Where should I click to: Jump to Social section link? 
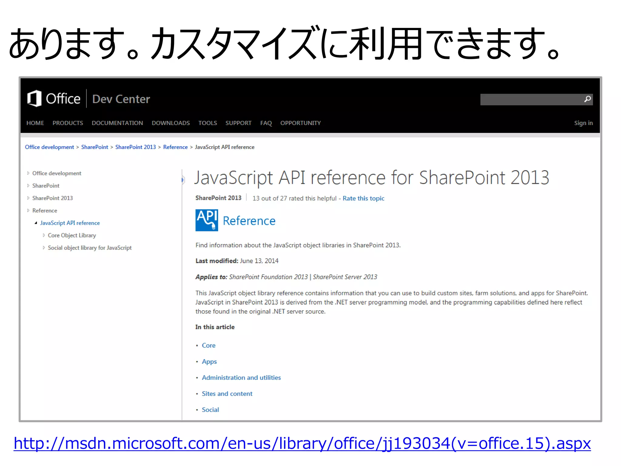[210, 410]
